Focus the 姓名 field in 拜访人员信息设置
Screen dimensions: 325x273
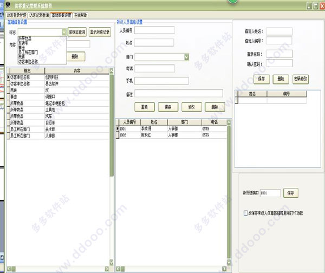154,43
